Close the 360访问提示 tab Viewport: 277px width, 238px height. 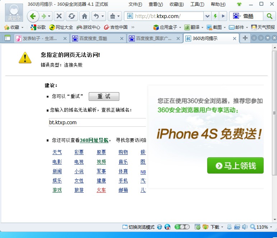235,39
